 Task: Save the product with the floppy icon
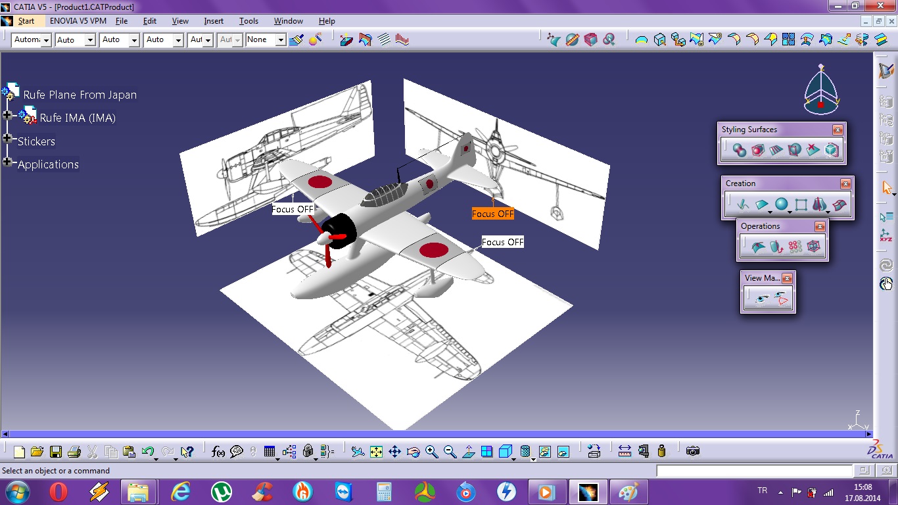click(x=55, y=452)
